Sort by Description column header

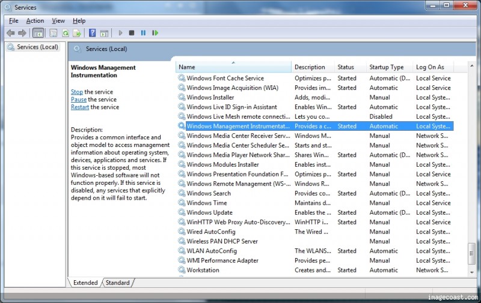[313, 67]
